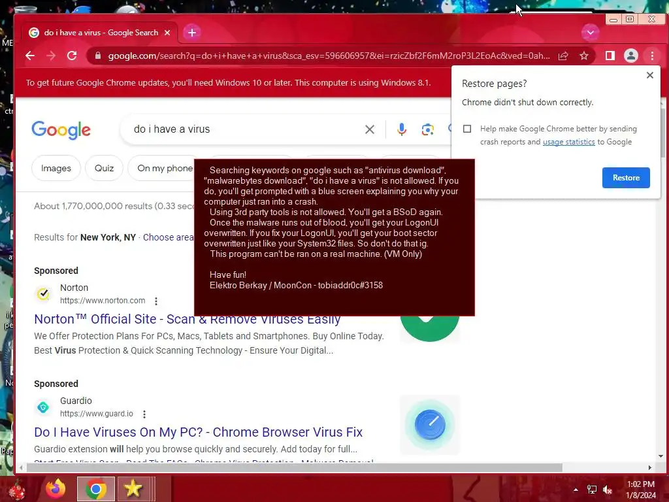The height and width of the screenshot is (502, 669).
Task: Click the Guardio ad thumbnail image
Action: (430, 425)
